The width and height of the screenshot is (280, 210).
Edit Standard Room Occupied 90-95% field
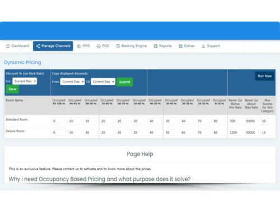pos(75,121)
